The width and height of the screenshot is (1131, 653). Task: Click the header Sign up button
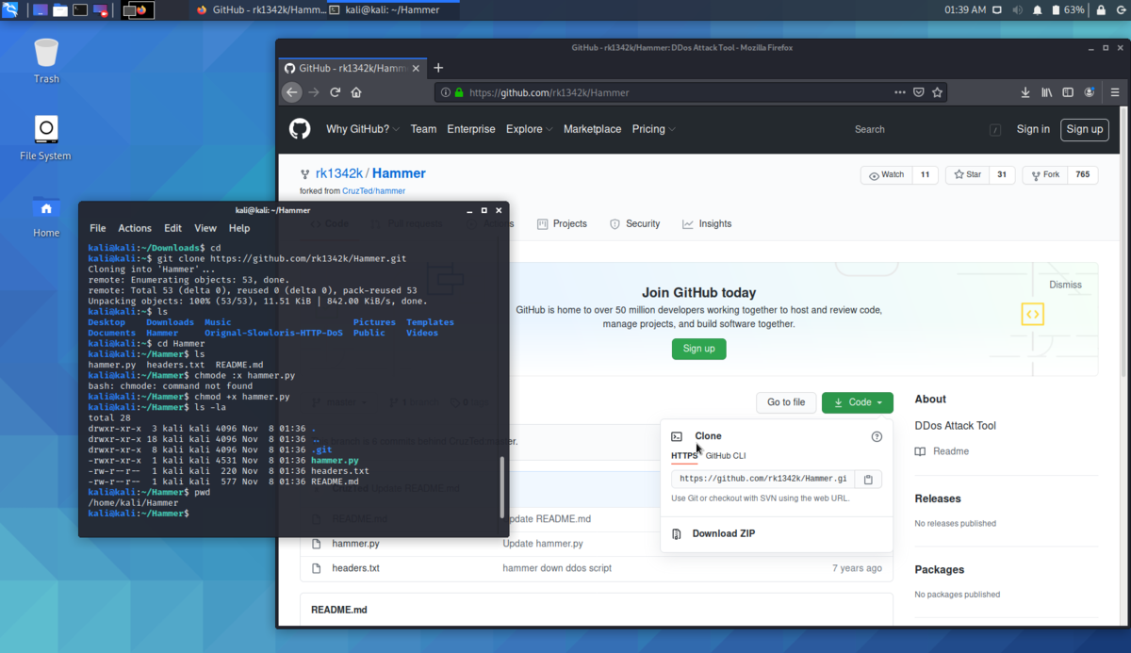tap(1085, 129)
